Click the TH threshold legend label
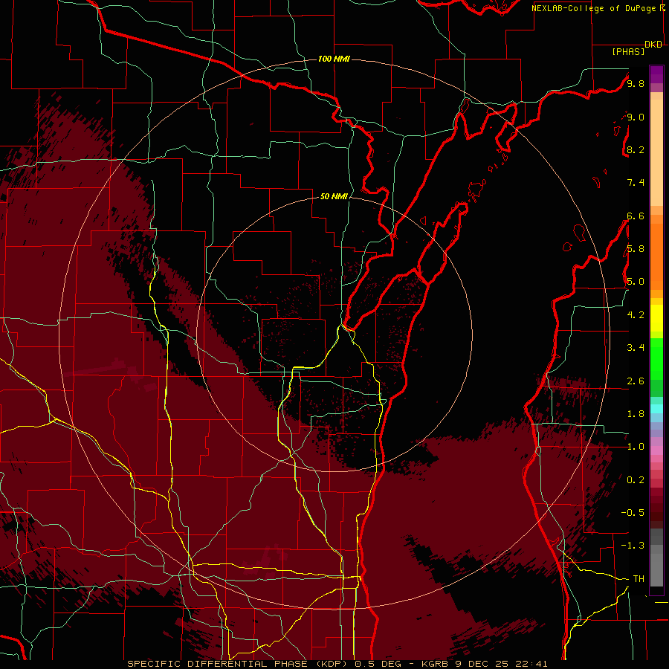 point(639,579)
